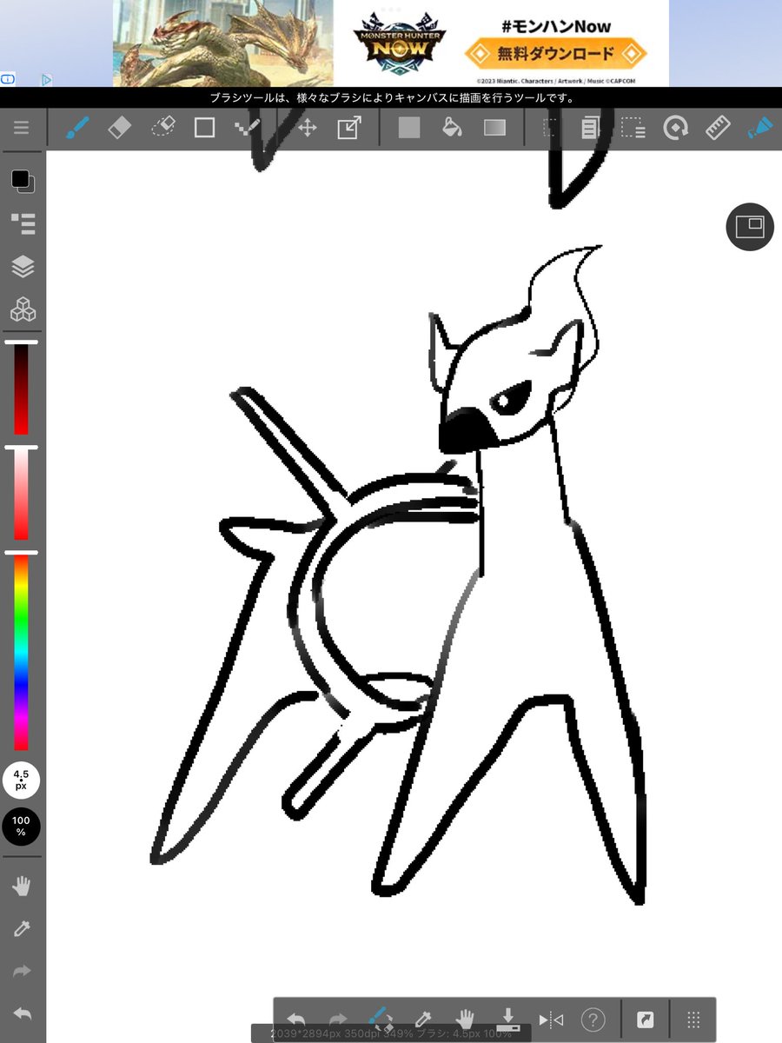Select the Gradient tool

click(x=494, y=129)
